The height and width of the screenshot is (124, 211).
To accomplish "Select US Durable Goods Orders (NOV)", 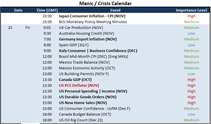I will click(88, 97).
